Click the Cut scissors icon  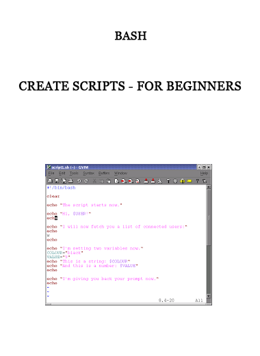94,181
